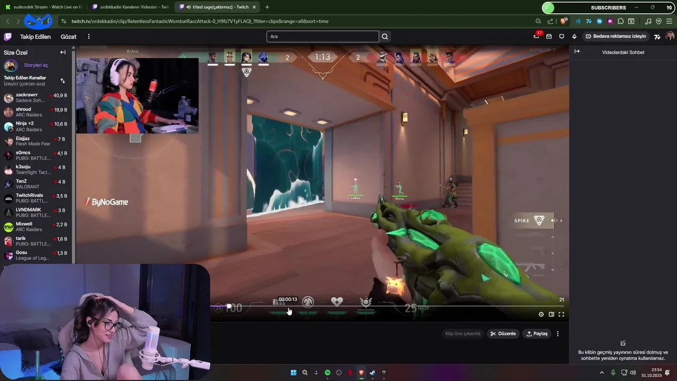Viewport: 677px width, 381px height.
Task: Collapse the Videolardaki Sohbet chat panel
Action: [x=577, y=51]
